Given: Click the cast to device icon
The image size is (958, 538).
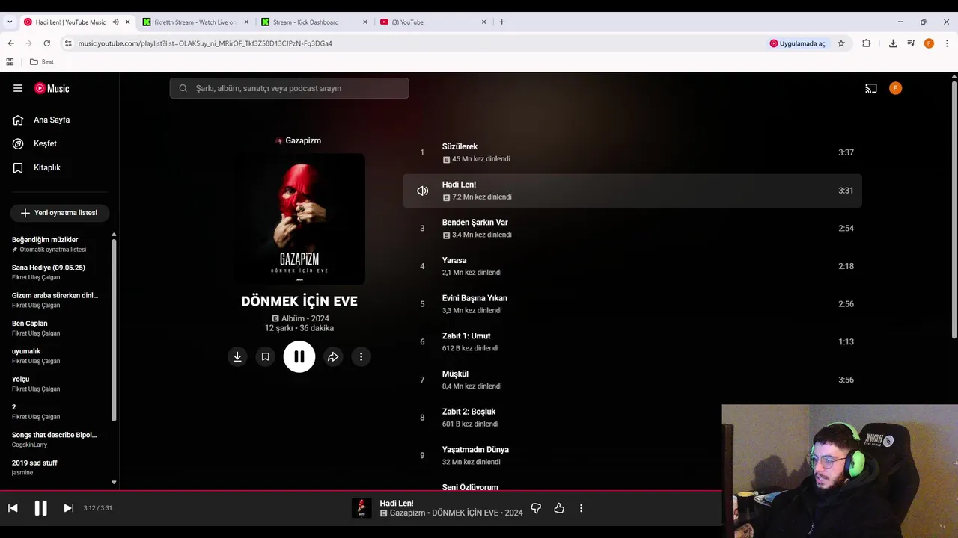Looking at the screenshot, I should click(871, 88).
